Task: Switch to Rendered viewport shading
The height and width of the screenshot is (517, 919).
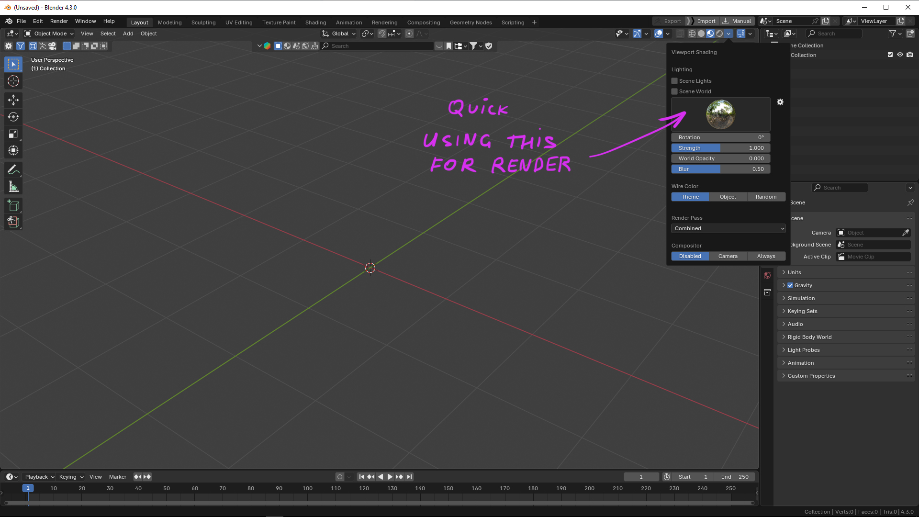Action: (x=719, y=34)
